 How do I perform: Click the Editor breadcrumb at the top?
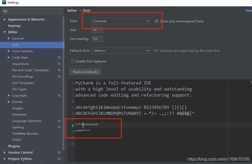(x=72, y=10)
